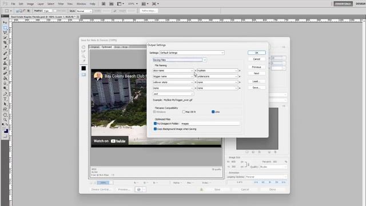The image size is (366, 206).
Task: Switch to the Original preview tab
Action: click(94, 47)
